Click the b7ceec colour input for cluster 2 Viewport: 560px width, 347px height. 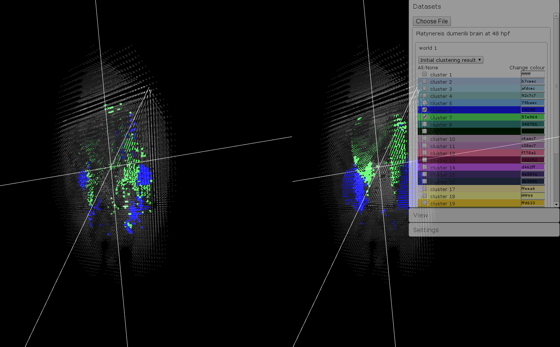[x=532, y=81]
